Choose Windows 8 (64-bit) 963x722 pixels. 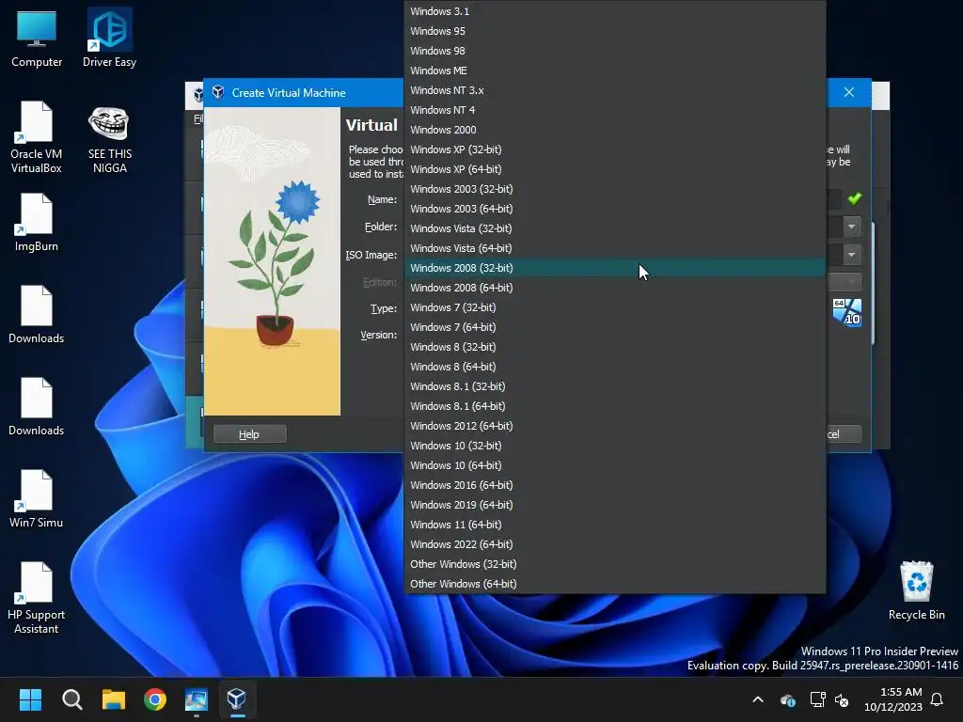pos(615,367)
